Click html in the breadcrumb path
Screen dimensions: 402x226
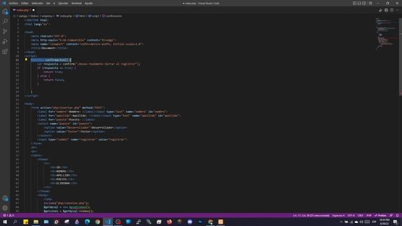pos(82,16)
